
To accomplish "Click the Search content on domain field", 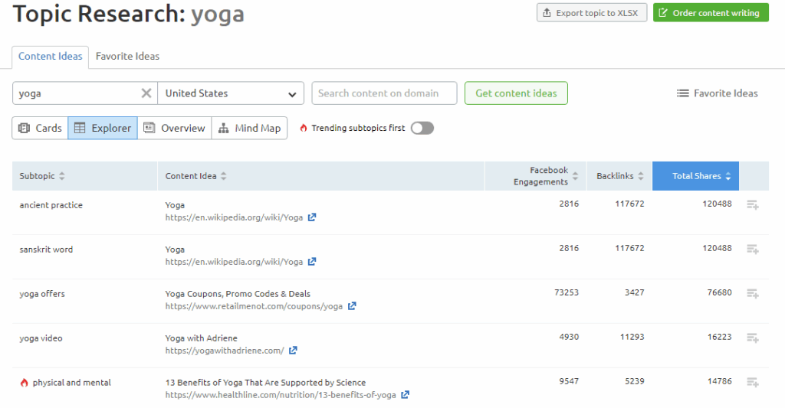I will [384, 93].
